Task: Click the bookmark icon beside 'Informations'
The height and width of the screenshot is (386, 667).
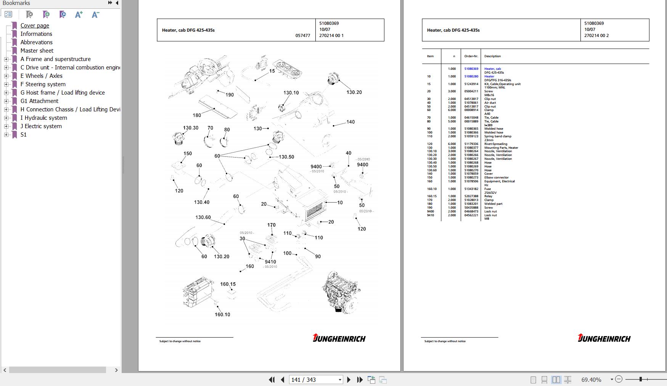Action: pos(14,34)
